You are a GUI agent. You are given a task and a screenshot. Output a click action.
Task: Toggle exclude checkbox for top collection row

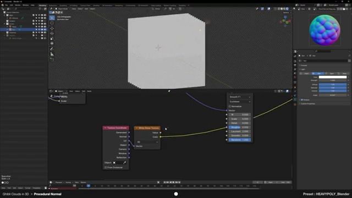pyautogui.click(x=34, y=15)
